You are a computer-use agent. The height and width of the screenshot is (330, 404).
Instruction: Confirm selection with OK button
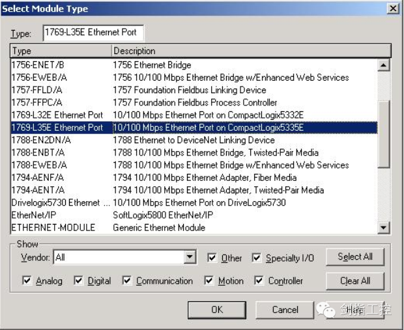coord(217,310)
